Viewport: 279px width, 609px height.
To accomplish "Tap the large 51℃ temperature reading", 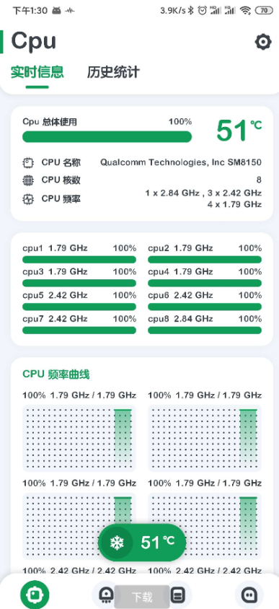I will tap(239, 130).
